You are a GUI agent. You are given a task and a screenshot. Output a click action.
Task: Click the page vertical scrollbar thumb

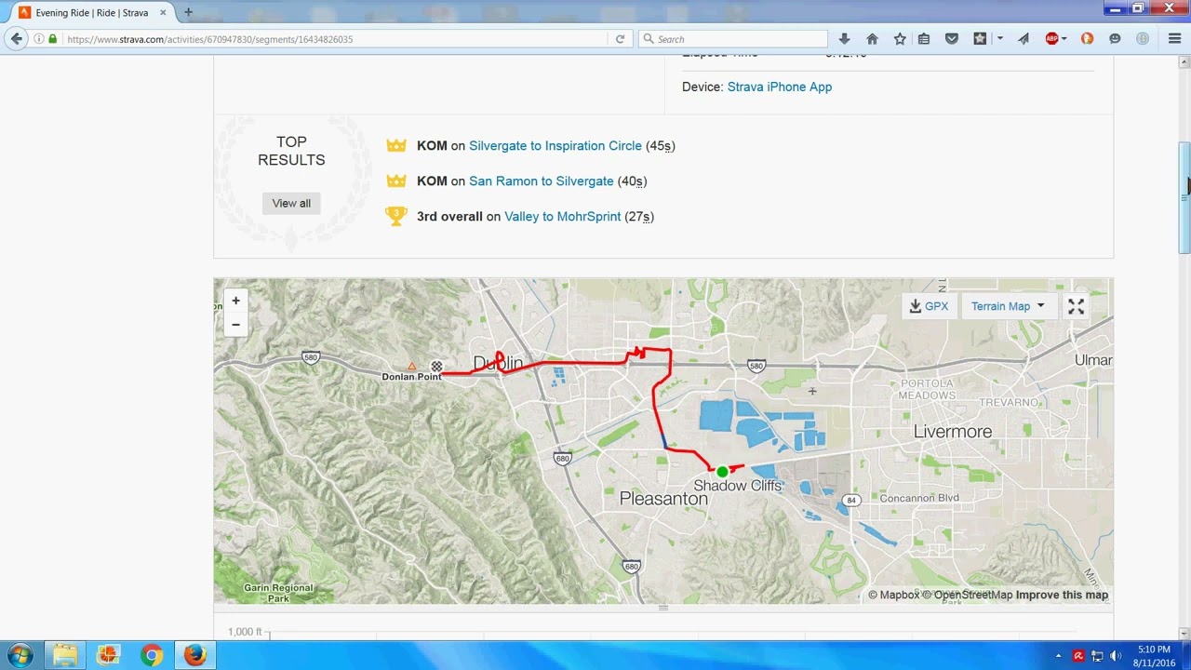coord(1184,196)
